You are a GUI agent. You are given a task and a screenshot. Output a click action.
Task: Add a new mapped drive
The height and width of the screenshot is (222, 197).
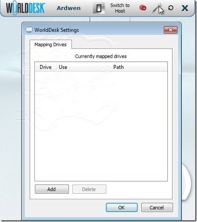click(x=52, y=189)
